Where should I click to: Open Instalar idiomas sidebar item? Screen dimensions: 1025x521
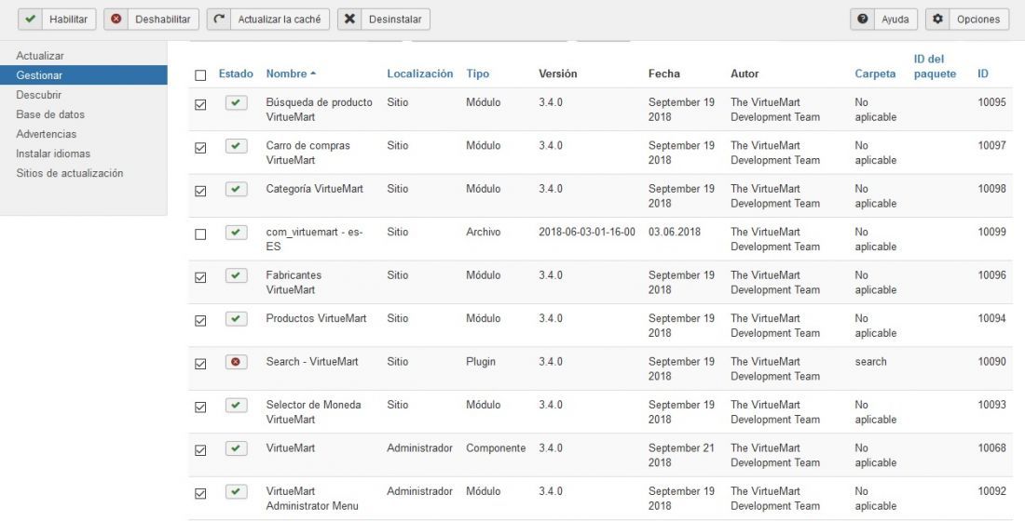[53, 154]
